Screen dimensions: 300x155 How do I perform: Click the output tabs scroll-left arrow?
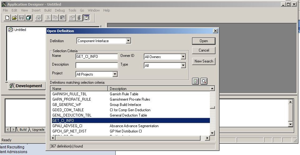click(x=8, y=129)
